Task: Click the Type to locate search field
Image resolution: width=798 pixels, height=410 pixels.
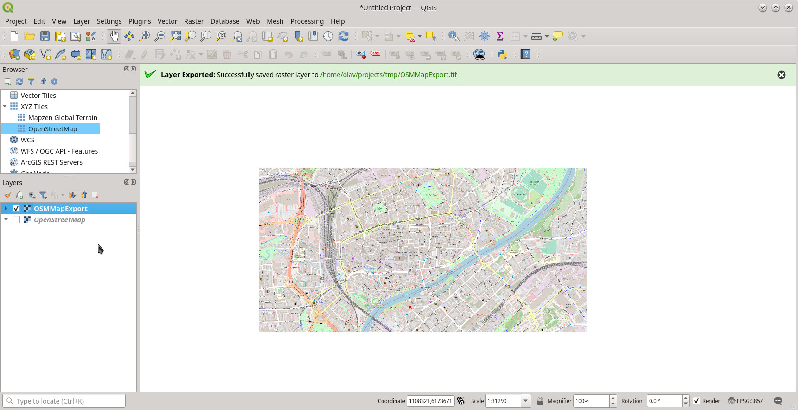Action: (x=64, y=401)
